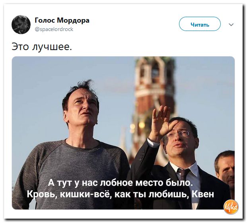Click the caption line "А тут у нас лобное место было."
Screen dimensions: 247x223
coord(121,183)
